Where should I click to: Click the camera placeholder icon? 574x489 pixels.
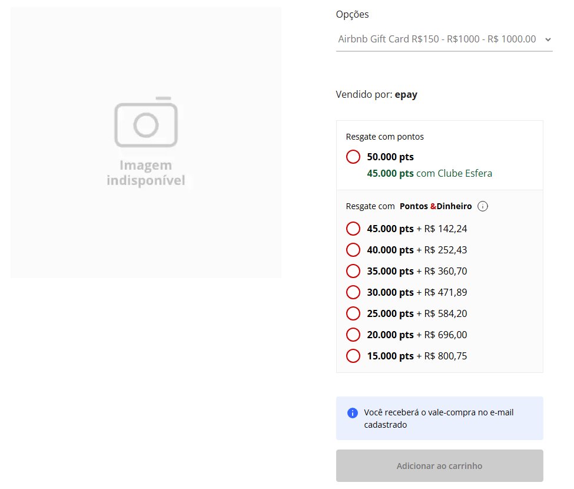(x=146, y=123)
